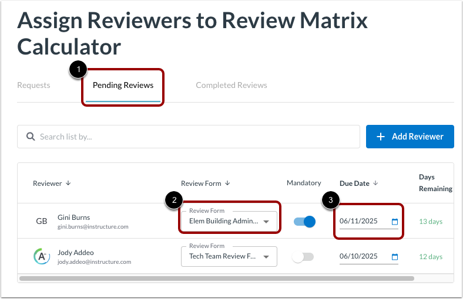The height and width of the screenshot is (299, 463).
Task: Switch to Pending Reviews tab
Action: [x=123, y=85]
